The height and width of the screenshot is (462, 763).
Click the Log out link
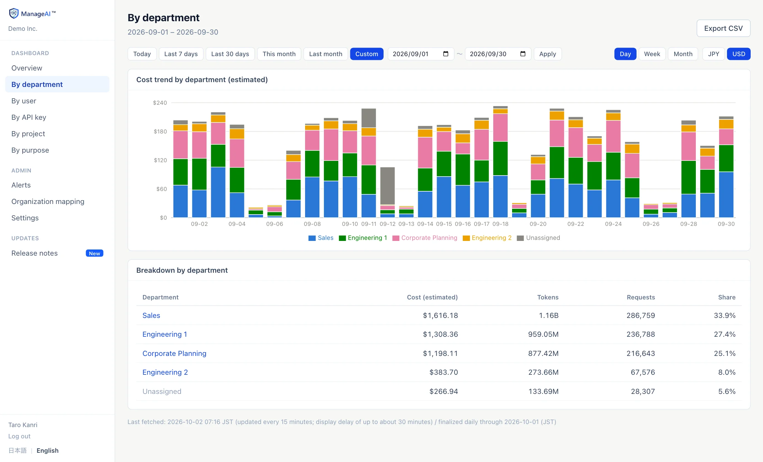tap(19, 436)
